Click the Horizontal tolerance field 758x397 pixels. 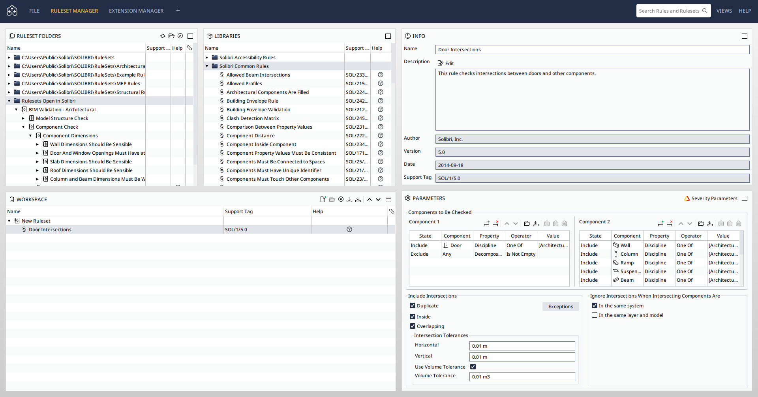click(522, 346)
